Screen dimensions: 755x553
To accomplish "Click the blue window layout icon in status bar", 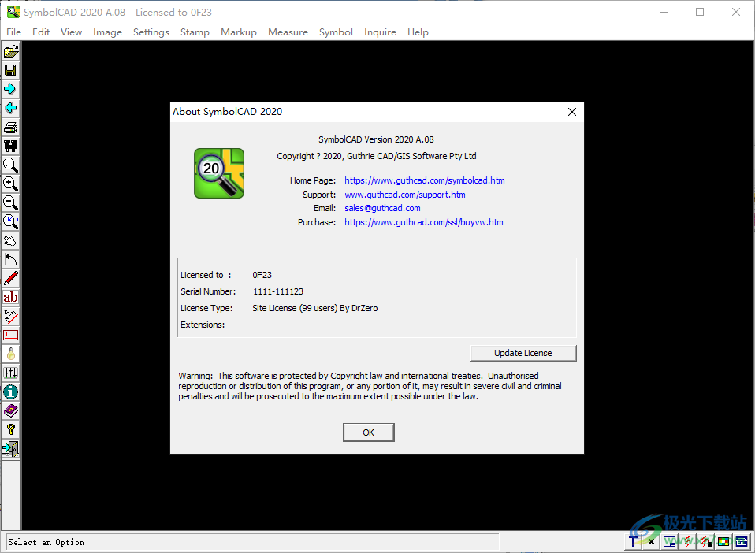I will [x=669, y=542].
